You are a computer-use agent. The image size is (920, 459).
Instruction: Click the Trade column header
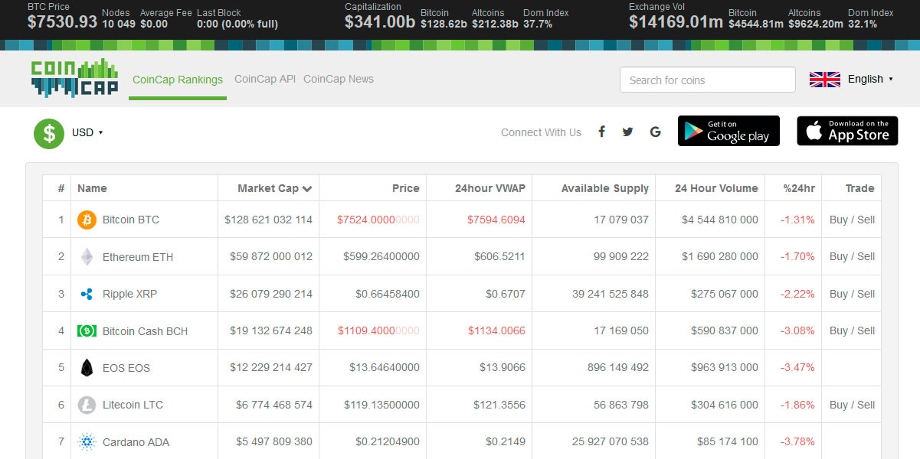[860, 188]
